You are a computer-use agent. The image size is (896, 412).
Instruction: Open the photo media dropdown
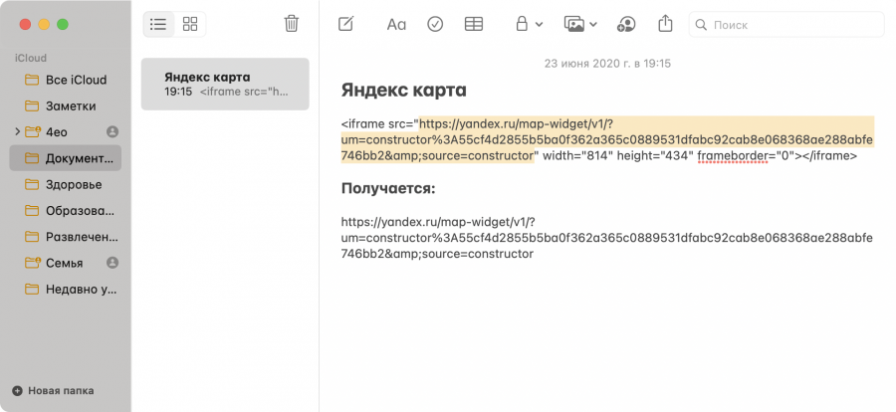579,24
